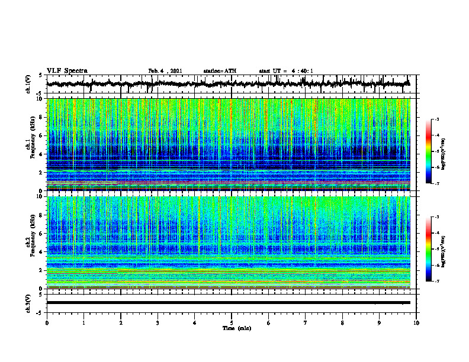The image size is (469, 362).
Task: Select the "Feb. 4 , 2021" date label
Action: (x=165, y=71)
